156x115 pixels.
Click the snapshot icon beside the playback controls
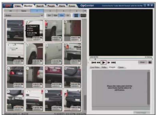(150, 62)
